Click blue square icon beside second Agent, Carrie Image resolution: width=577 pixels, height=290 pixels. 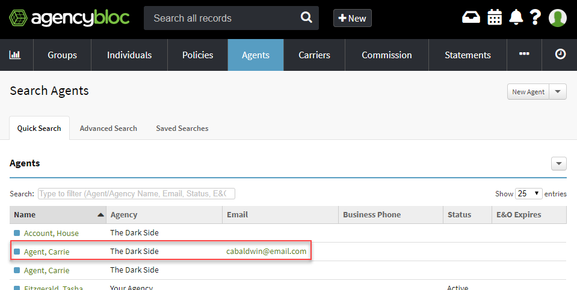tap(17, 270)
